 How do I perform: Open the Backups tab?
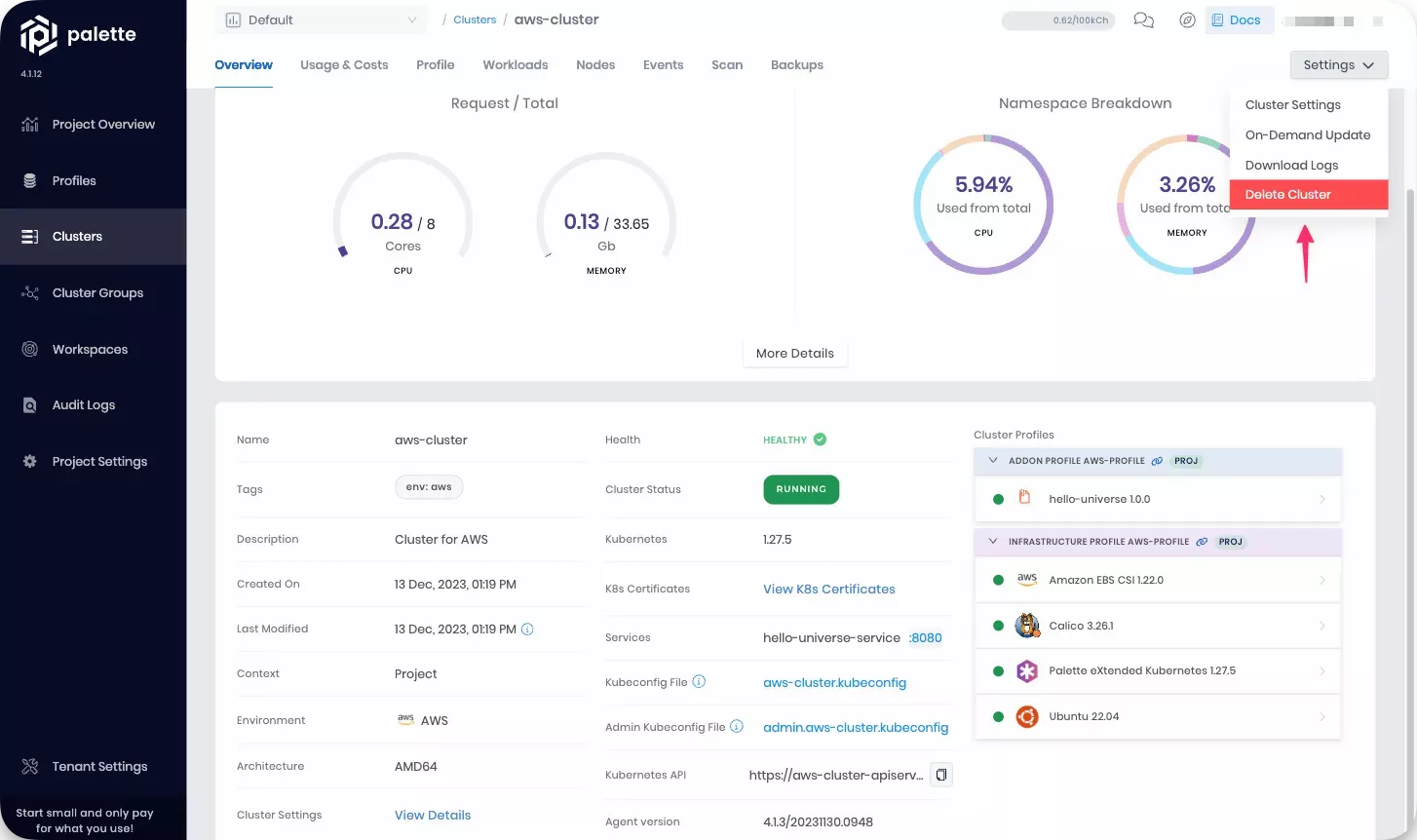tap(797, 65)
